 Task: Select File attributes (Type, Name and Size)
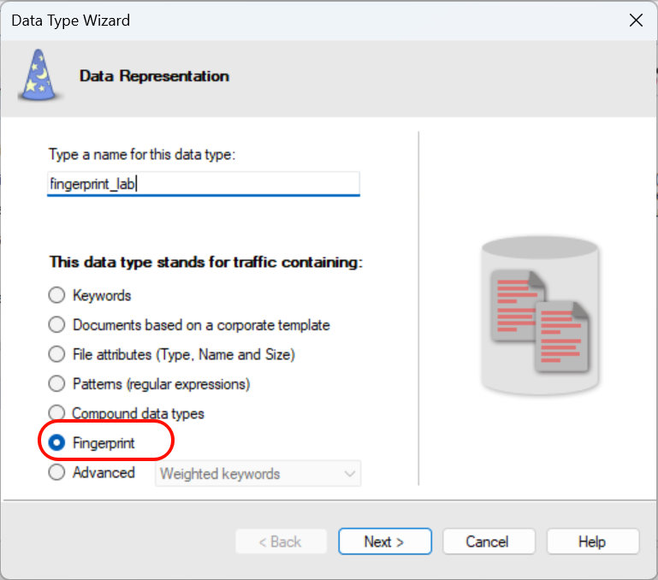[56, 354]
